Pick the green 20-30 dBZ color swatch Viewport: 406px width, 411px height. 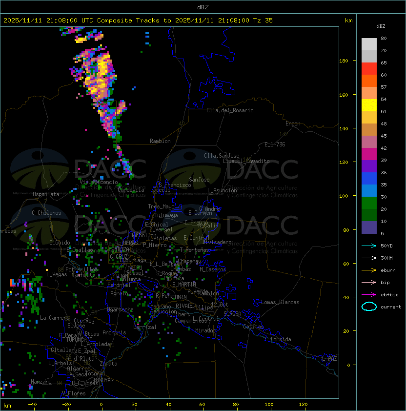coord(369,203)
